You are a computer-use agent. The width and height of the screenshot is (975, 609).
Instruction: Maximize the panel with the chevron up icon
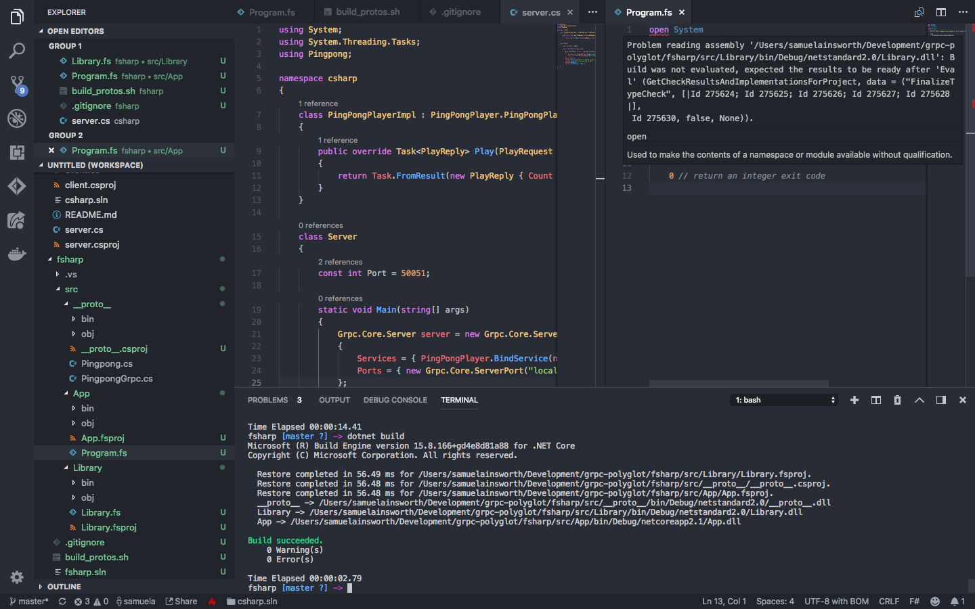coord(919,399)
